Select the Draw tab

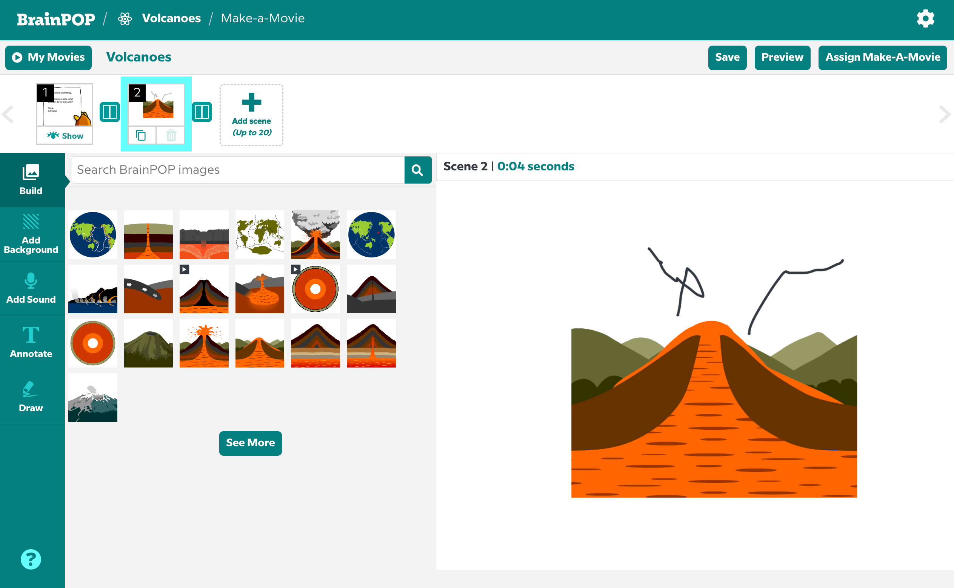pyautogui.click(x=31, y=397)
